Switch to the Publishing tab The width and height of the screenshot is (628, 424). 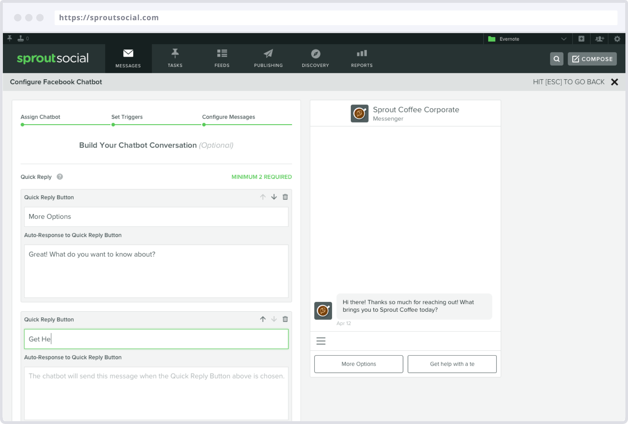coord(268,58)
